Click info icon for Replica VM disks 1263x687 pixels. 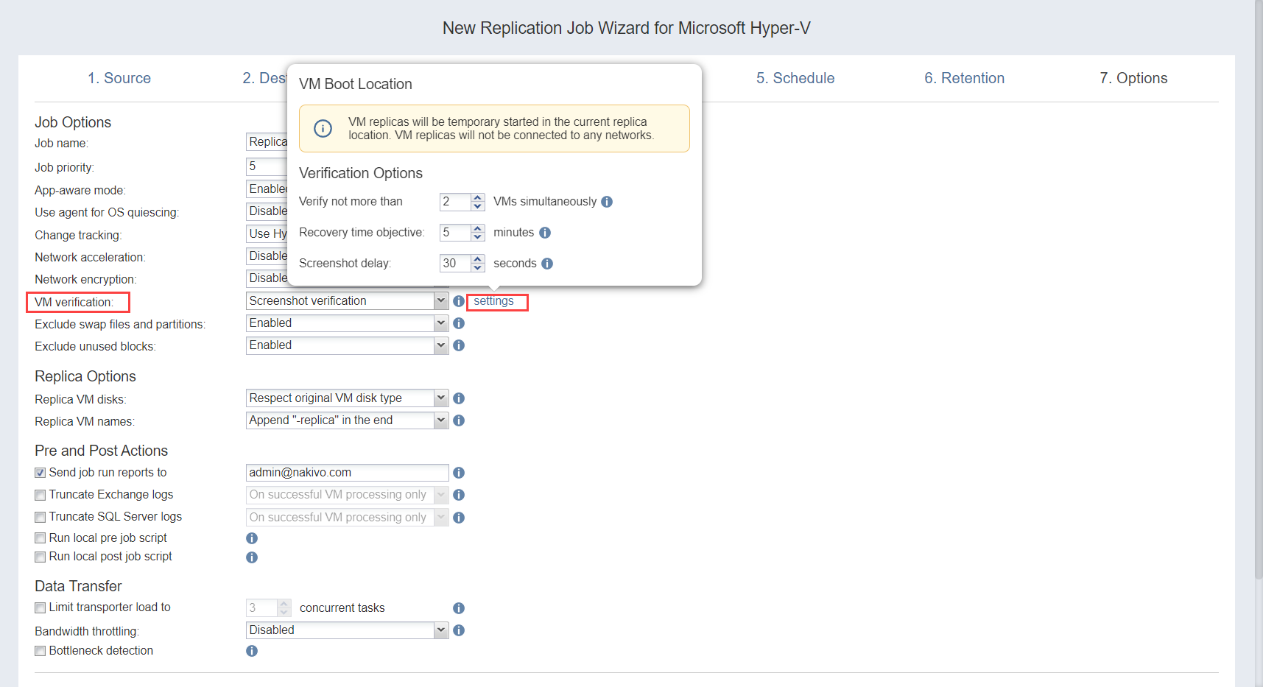pyautogui.click(x=459, y=398)
